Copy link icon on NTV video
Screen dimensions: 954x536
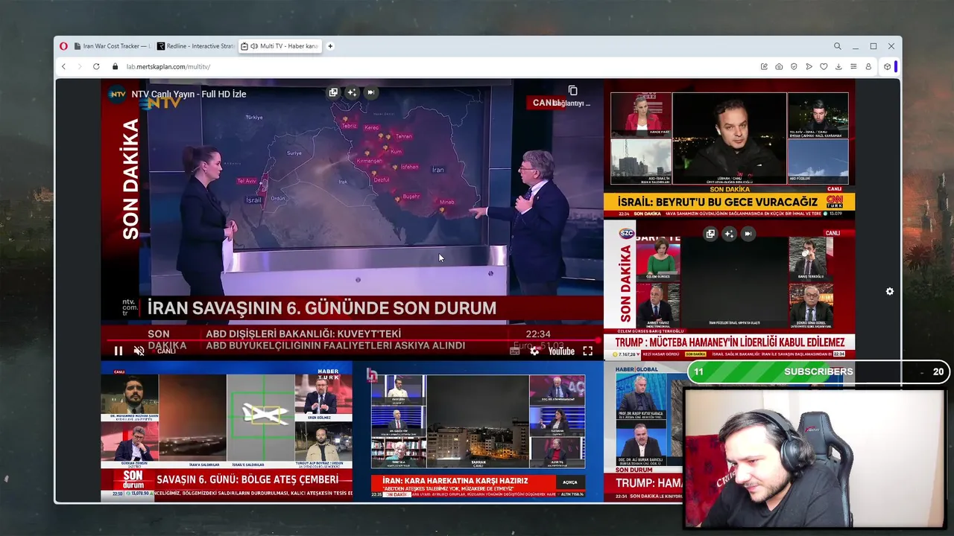[572, 91]
